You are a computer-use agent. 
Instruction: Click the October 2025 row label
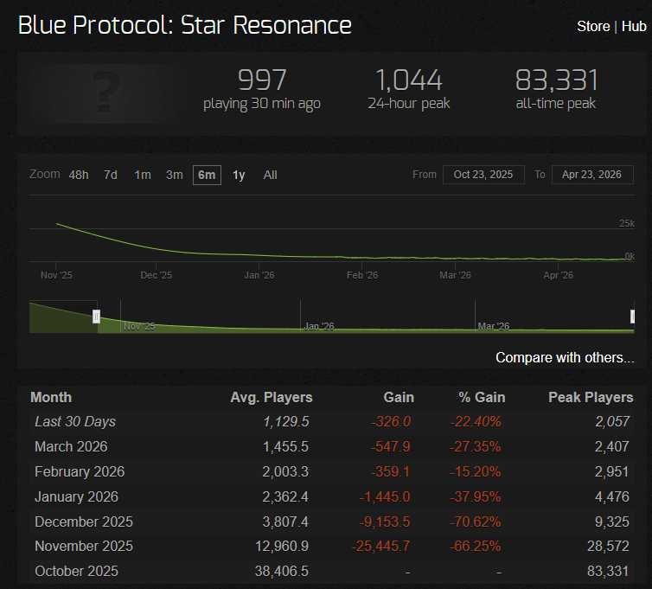(x=76, y=571)
